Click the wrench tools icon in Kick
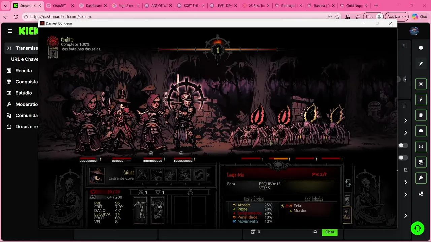This screenshot has height=242, width=431. (421, 178)
